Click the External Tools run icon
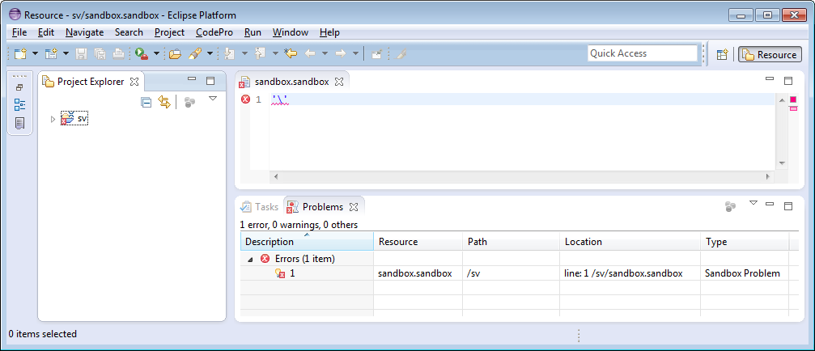The image size is (815, 351). tap(142, 53)
